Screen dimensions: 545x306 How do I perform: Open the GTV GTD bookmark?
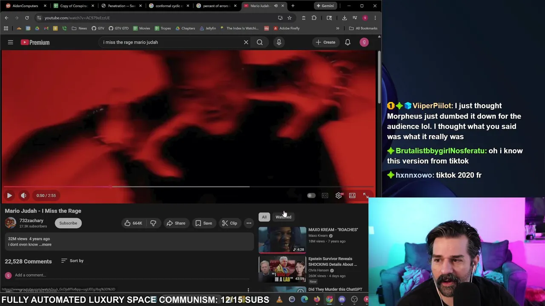[118, 28]
